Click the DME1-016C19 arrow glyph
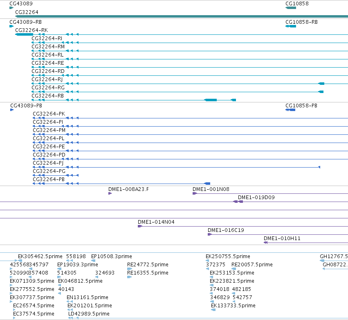The image size is (348, 320). pyautogui.click(x=210, y=234)
